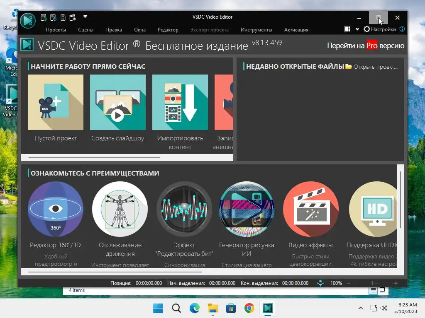Click the Кон. выделения time value
This screenshot has height=318, width=425.
[295, 283]
